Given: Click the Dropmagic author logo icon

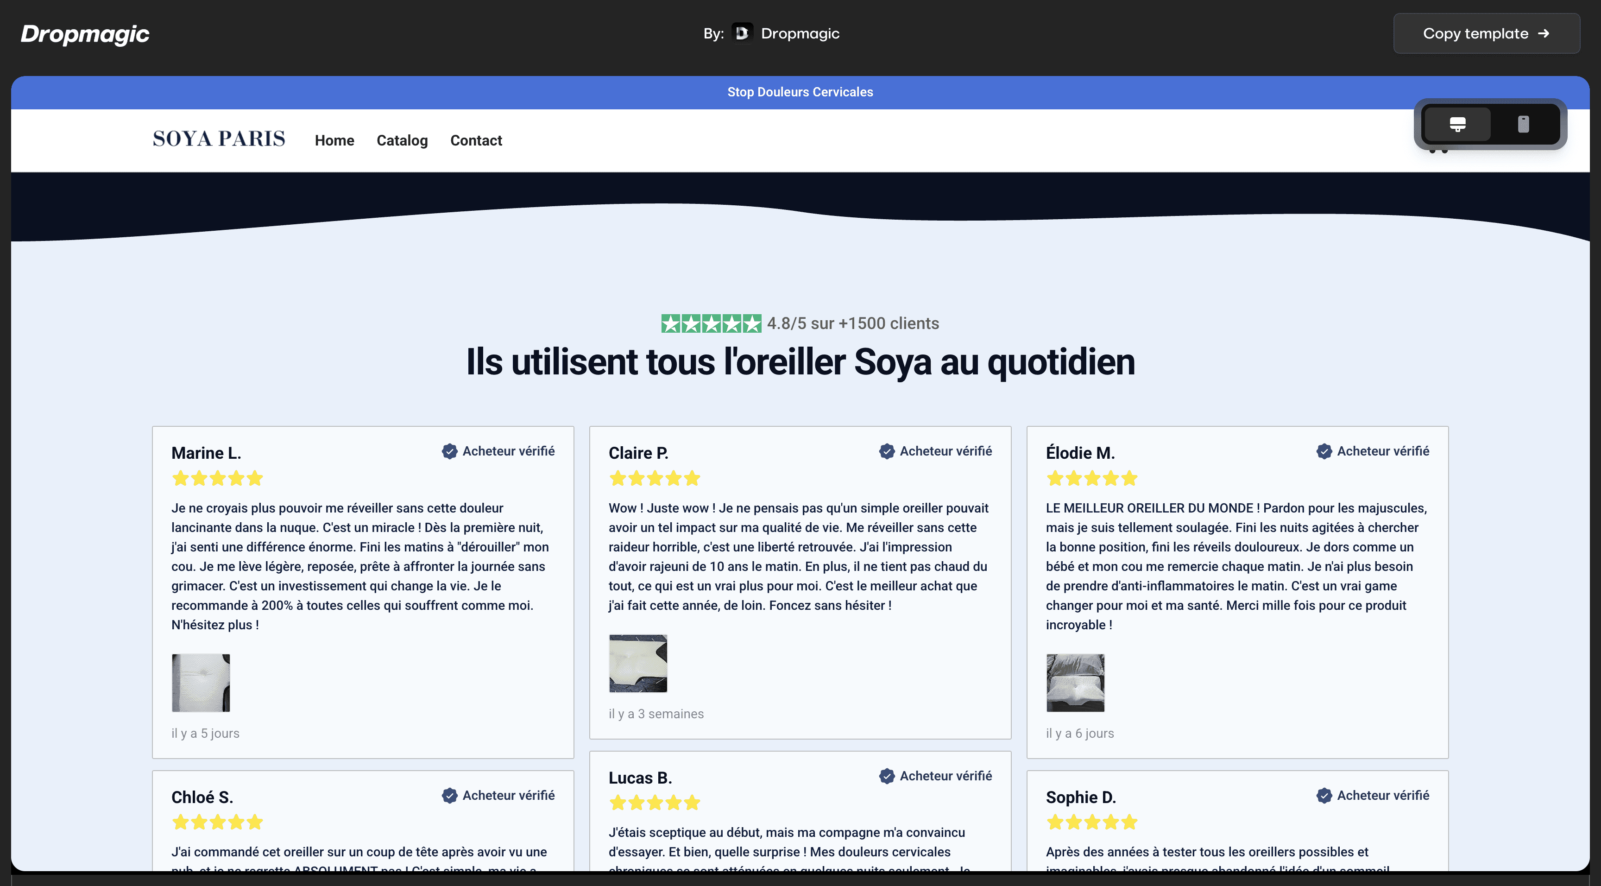Looking at the screenshot, I should 742,33.
